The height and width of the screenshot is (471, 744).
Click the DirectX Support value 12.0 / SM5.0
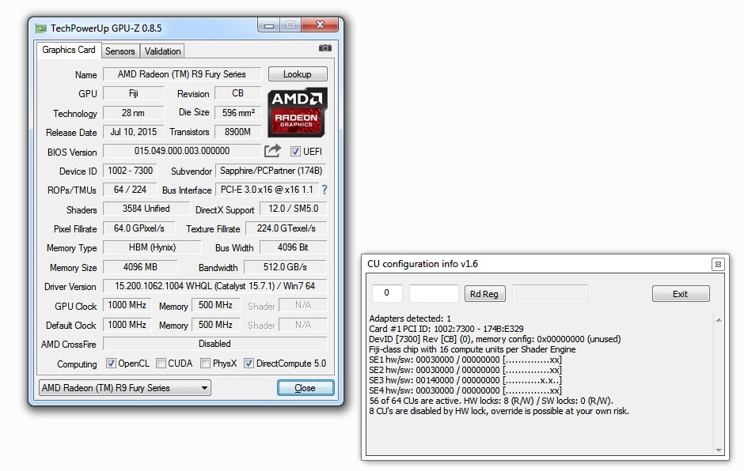point(293,209)
